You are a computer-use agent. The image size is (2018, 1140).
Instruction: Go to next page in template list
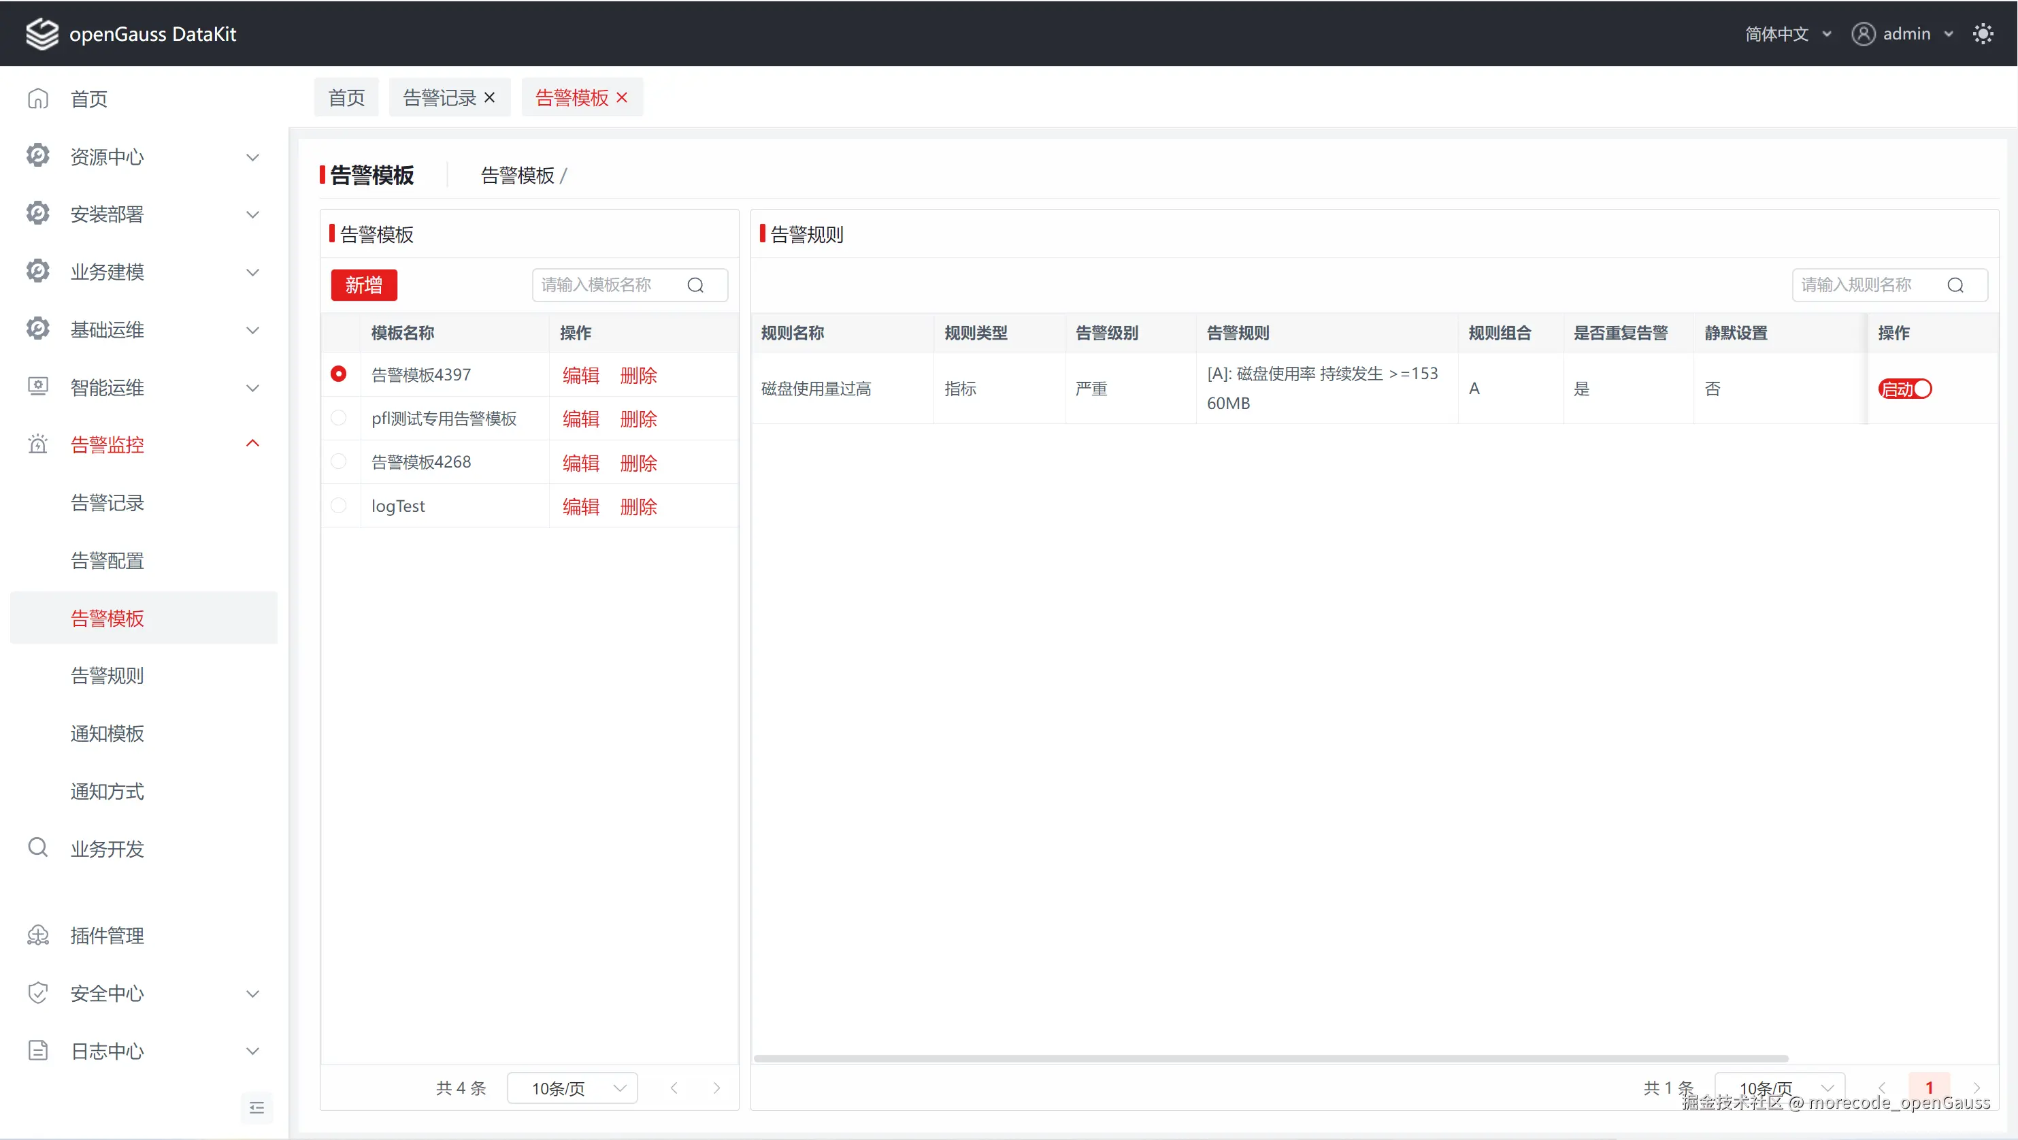[x=716, y=1088]
